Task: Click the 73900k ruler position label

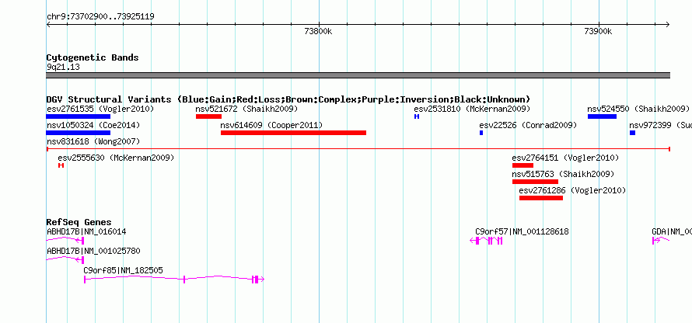Action: (598, 31)
